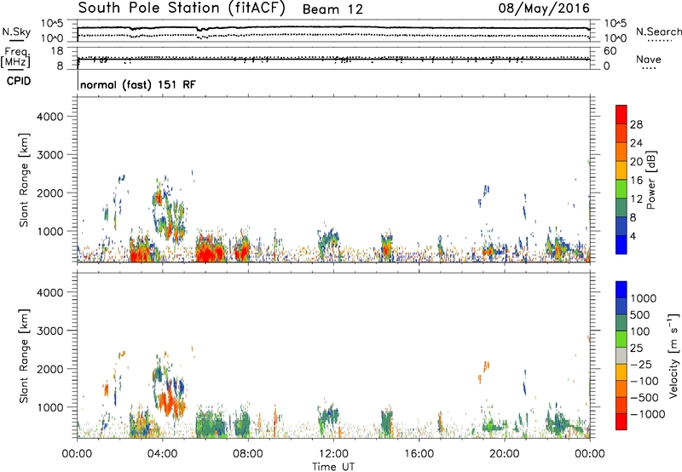The width and height of the screenshot is (682, 472).
Task: Click the 1000 tick in the velocity panel
Action: tap(49, 407)
